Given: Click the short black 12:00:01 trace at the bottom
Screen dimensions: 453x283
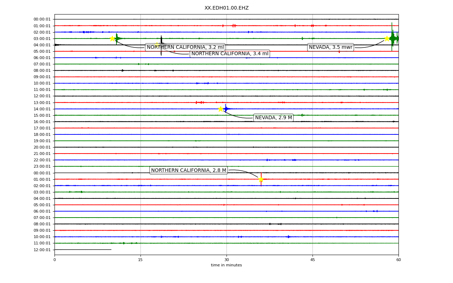Looking at the screenshot, I should (83, 250).
